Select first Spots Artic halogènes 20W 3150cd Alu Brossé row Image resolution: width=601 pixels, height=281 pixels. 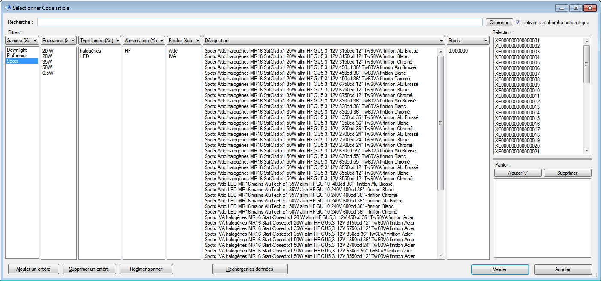click(320, 51)
